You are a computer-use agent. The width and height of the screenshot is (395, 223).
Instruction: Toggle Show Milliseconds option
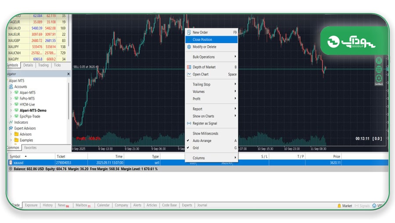pos(212,133)
